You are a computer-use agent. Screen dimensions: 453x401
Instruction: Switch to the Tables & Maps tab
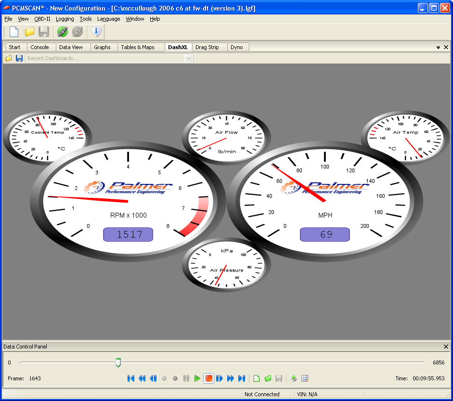point(137,47)
